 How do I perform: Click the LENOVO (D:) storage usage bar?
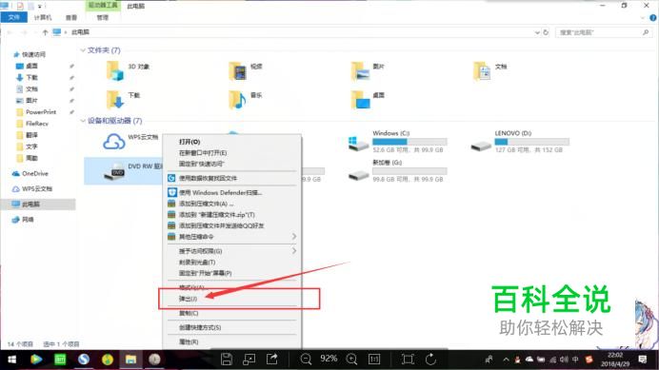pos(532,142)
